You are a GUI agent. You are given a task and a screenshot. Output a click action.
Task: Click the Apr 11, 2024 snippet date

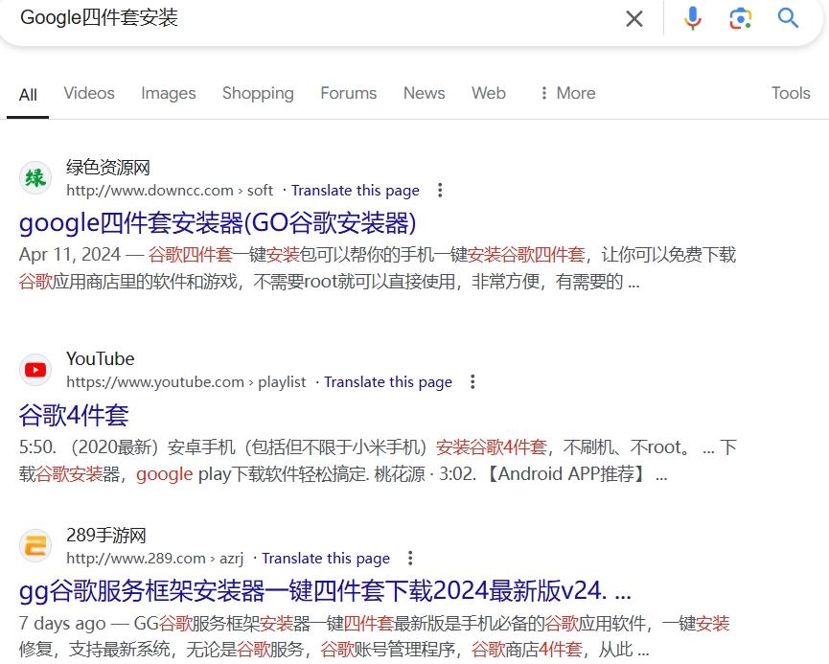(x=70, y=255)
